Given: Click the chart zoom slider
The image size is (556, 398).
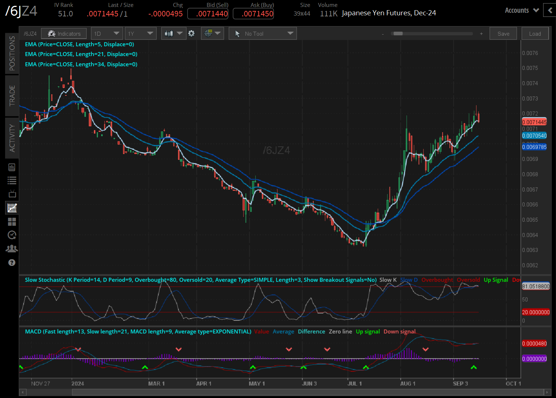Looking at the screenshot, I should pyautogui.click(x=431, y=34).
